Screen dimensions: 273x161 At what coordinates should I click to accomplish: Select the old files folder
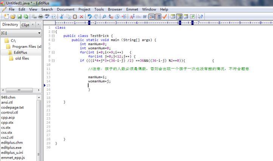coord(22,59)
